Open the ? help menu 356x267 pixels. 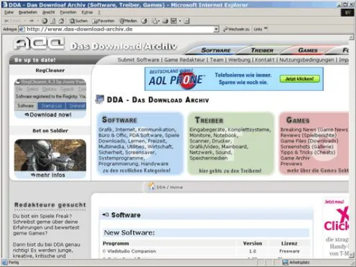(x=99, y=12)
